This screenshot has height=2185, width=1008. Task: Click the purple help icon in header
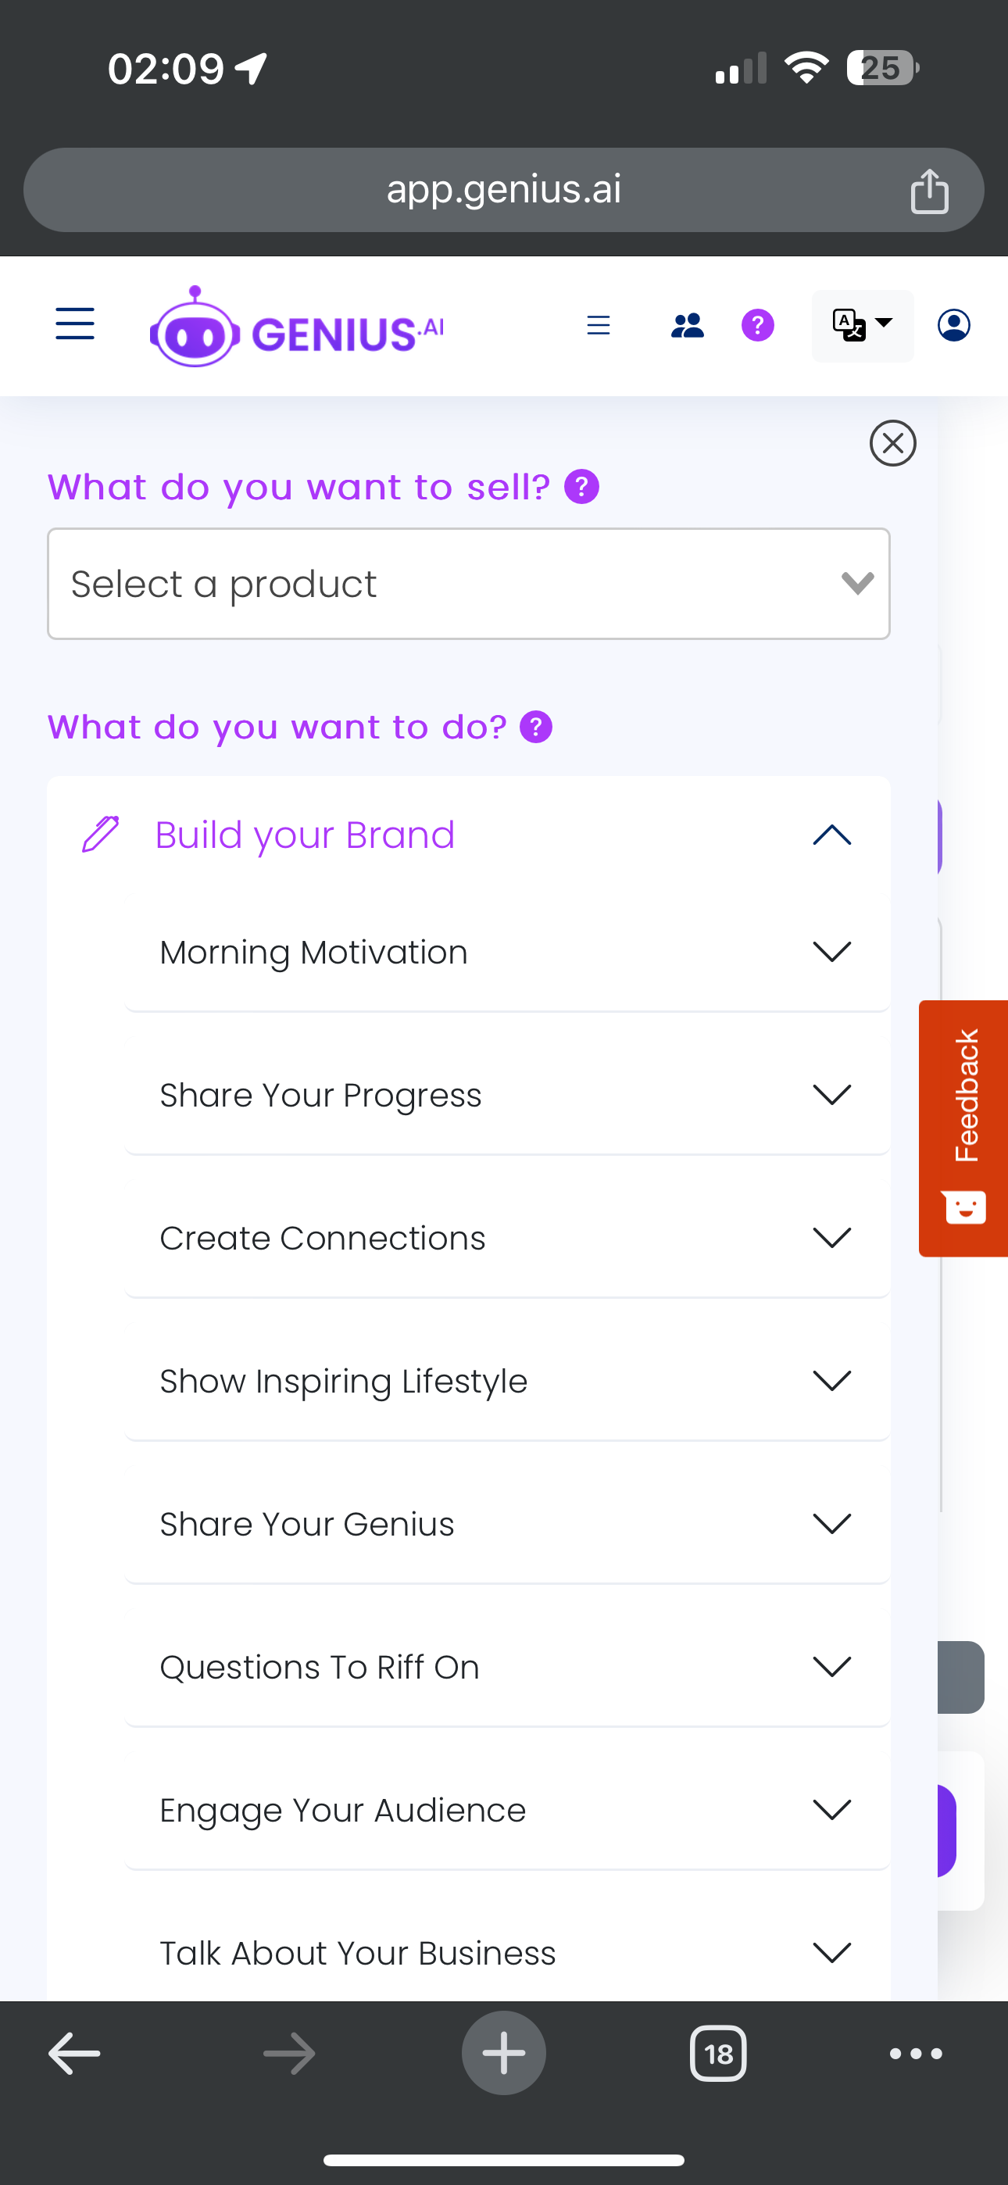pos(757,326)
